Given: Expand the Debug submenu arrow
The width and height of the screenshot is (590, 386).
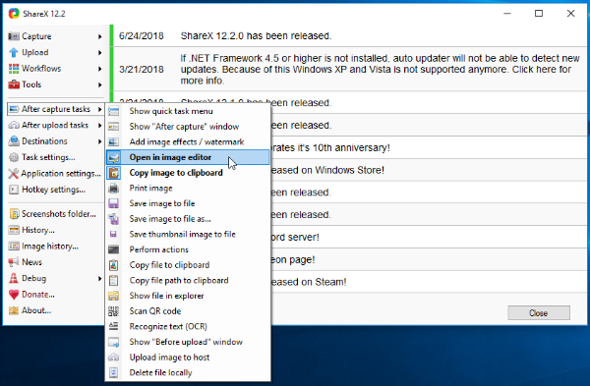Looking at the screenshot, I should pyautogui.click(x=99, y=279).
